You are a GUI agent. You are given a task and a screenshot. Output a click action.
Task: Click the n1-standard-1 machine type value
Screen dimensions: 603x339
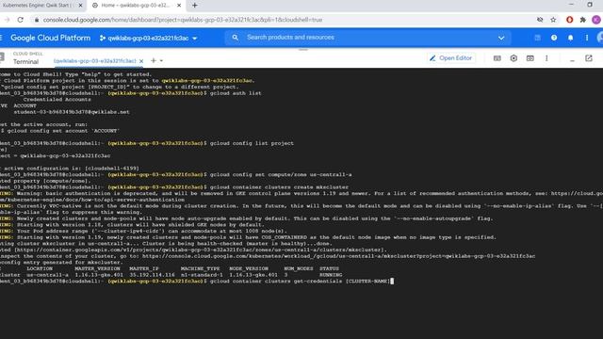click(202, 275)
